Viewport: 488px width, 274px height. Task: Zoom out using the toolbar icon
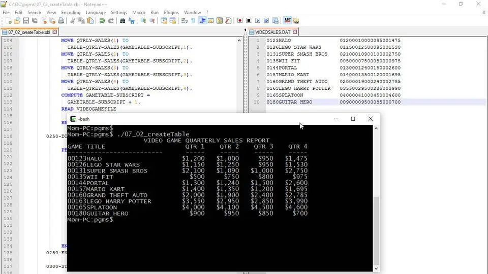point(152,21)
